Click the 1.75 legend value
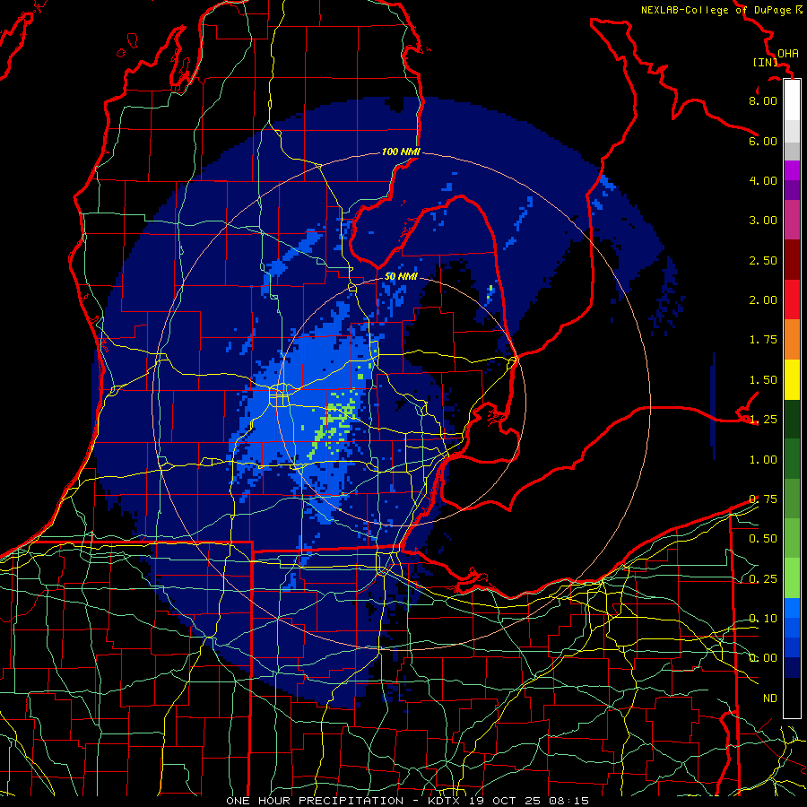 point(763,340)
